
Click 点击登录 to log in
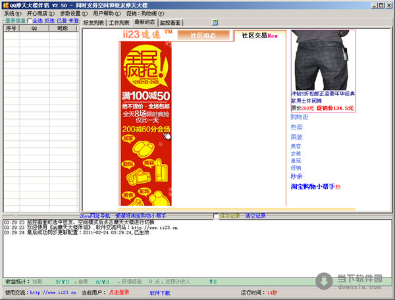point(119,292)
